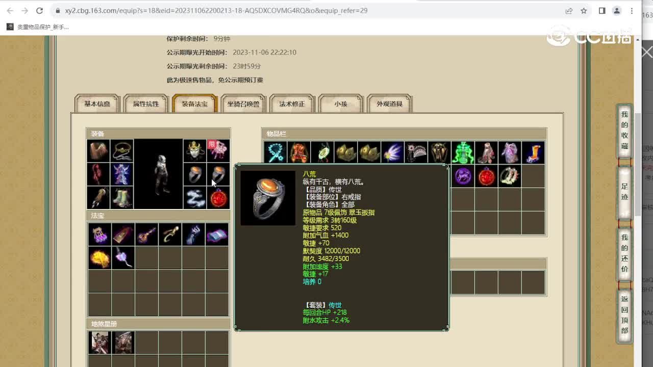Select the 装备法宝 tab

coord(194,103)
